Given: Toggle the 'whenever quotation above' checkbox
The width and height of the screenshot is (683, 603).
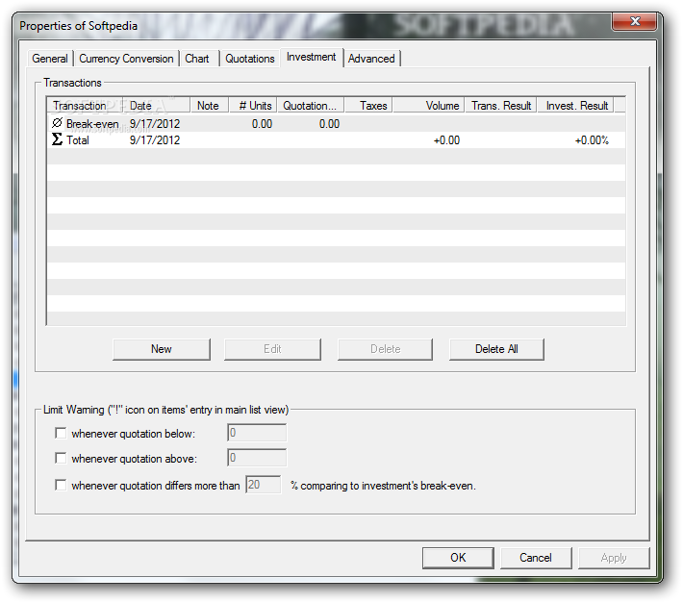Looking at the screenshot, I should pyautogui.click(x=62, y=459).
